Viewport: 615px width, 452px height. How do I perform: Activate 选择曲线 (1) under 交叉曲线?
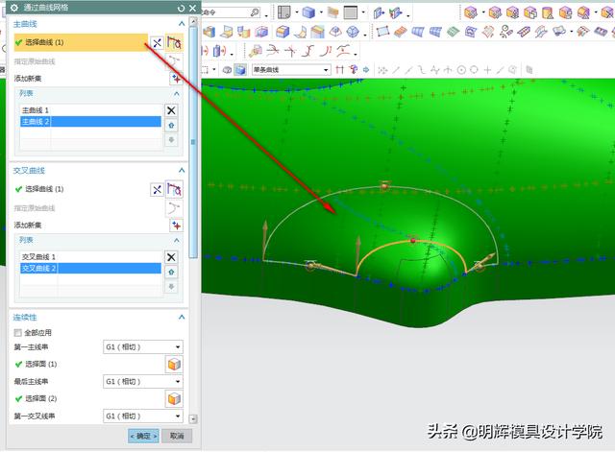81,189
